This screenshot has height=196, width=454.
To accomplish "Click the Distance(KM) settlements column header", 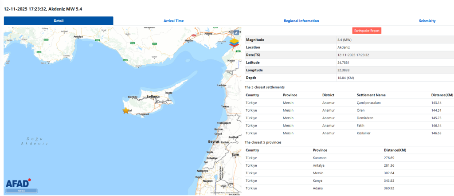I will click(x=442, y=95).
